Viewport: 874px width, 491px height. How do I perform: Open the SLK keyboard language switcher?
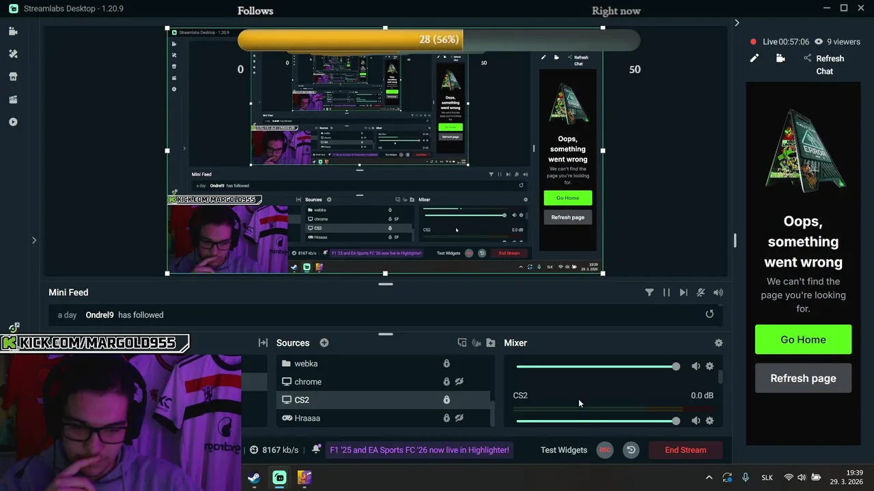pyautogui.click(x=767, y=478)
